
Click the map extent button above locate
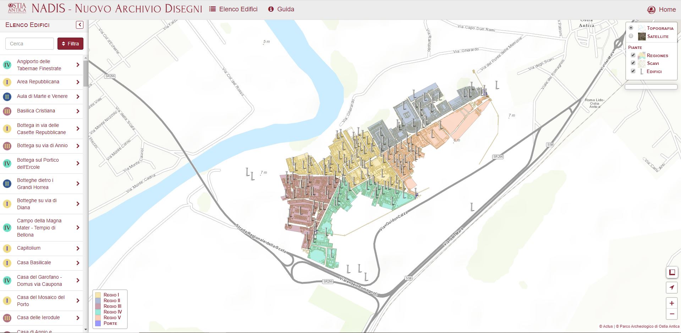[x=671, y=272]
